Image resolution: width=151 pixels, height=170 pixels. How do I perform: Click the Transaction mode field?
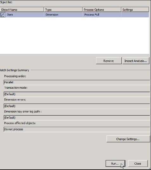(x=77, y=94)
